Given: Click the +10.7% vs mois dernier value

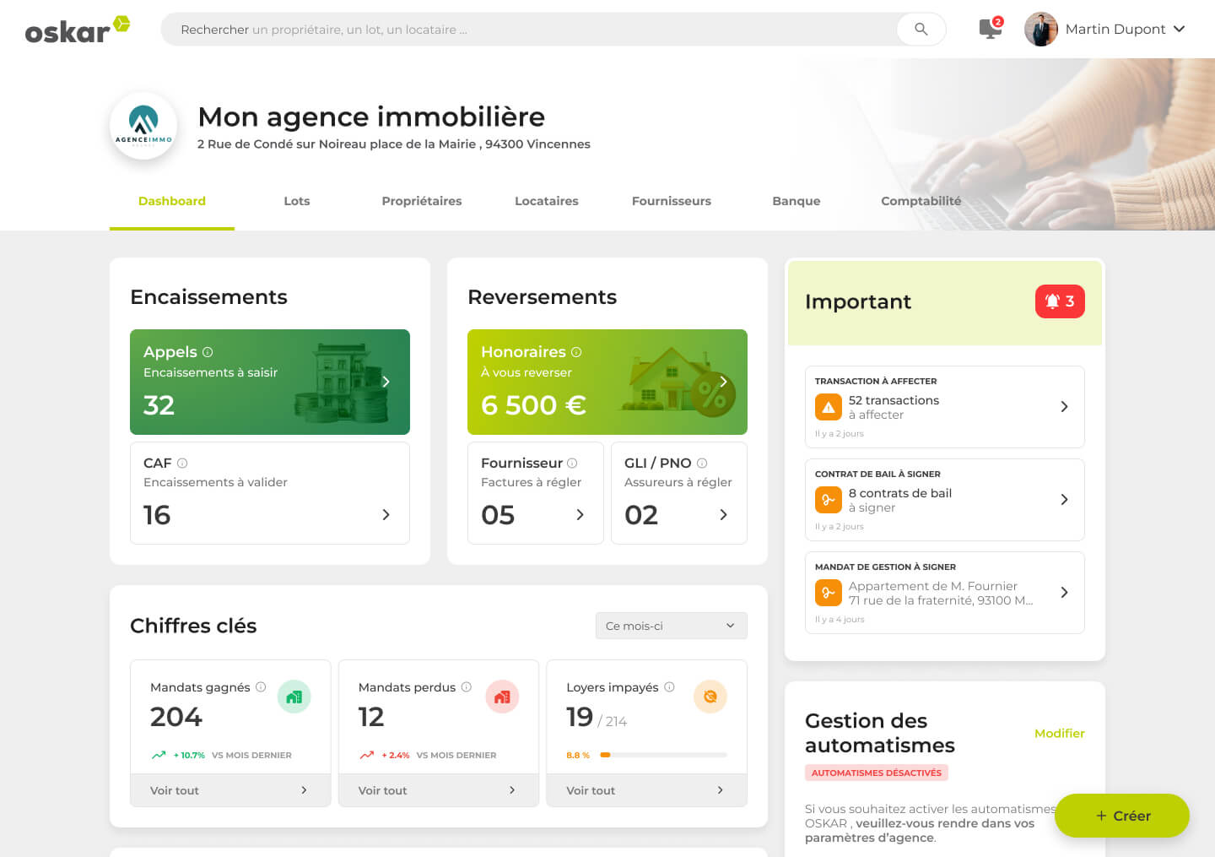Looking at the screenshot, I should pyautogui.click(x=189, y=755).
